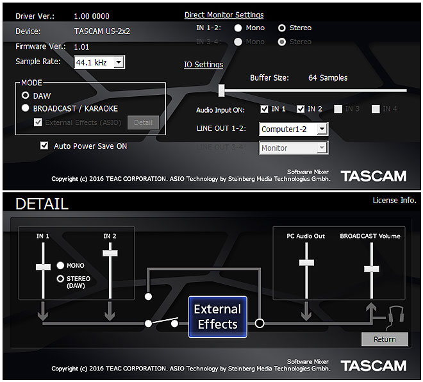The width and height of the screenshot is (423, 382).
Task: Click the IN 2 down arrow indicator
Action: point(110,312)
